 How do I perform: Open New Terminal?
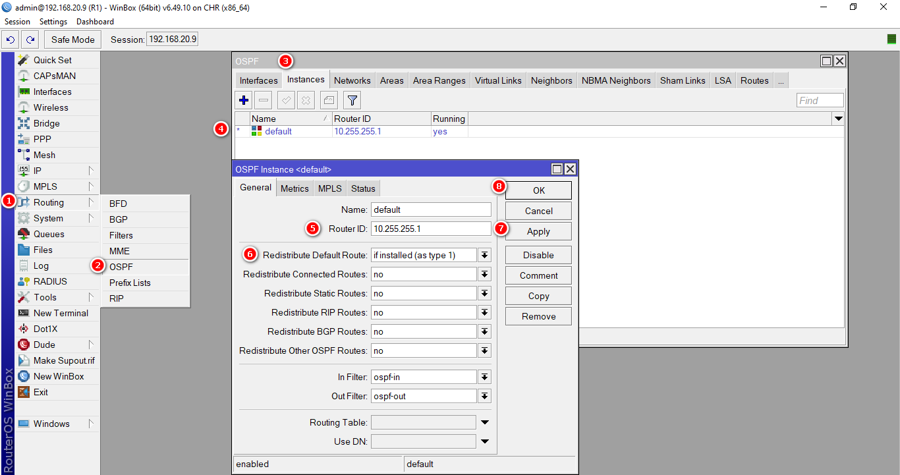click(x=57, y=313)
